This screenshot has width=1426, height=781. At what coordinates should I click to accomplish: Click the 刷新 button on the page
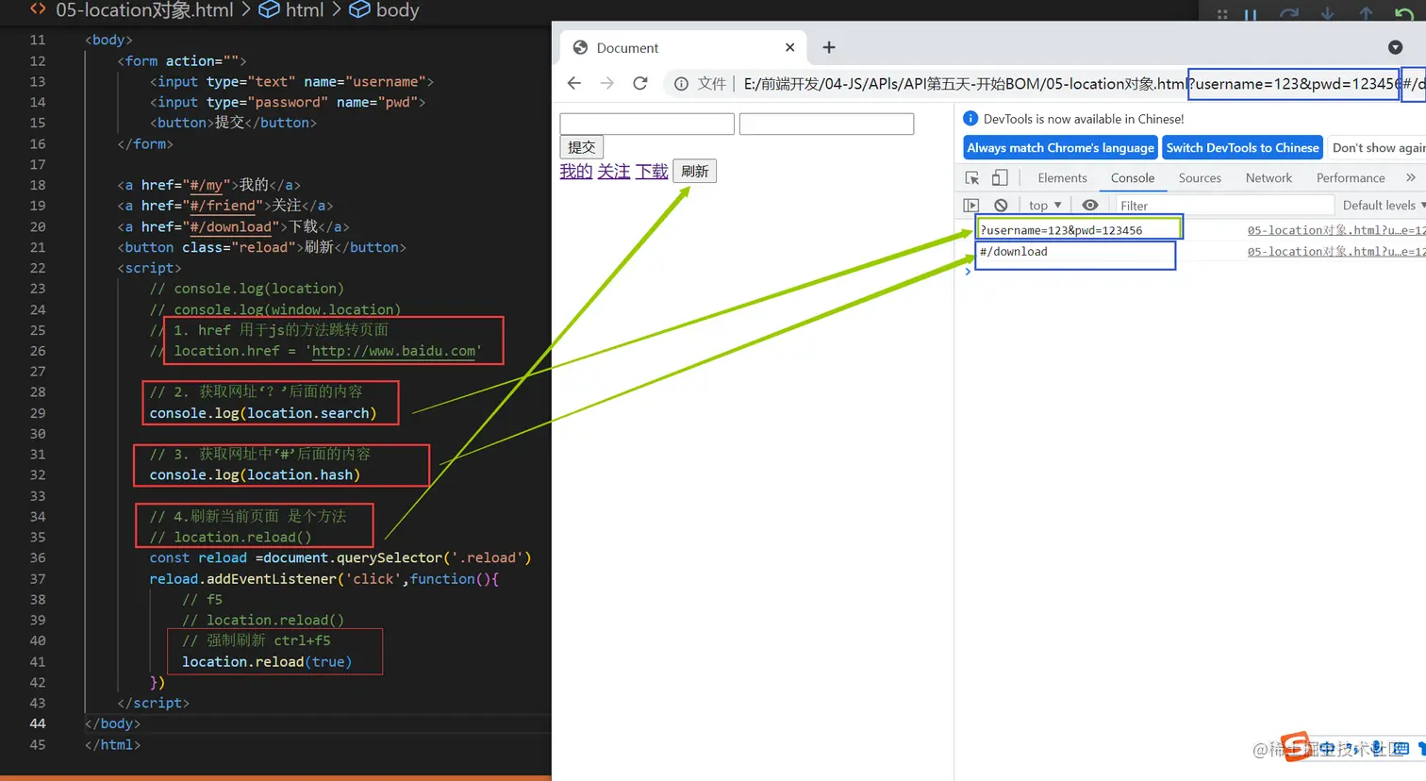point(694,171)
